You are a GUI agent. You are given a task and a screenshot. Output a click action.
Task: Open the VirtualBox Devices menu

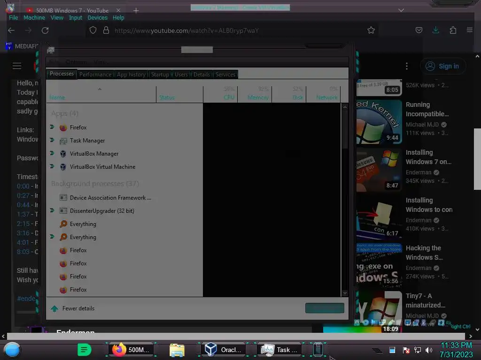point(98,18)
